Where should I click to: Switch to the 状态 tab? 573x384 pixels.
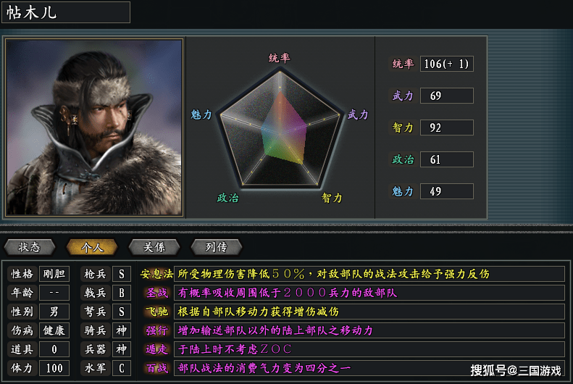[30, 247]
